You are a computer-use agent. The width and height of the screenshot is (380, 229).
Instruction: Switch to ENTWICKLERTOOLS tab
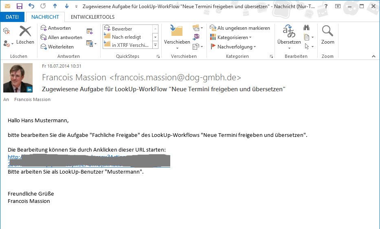point(92,17)
